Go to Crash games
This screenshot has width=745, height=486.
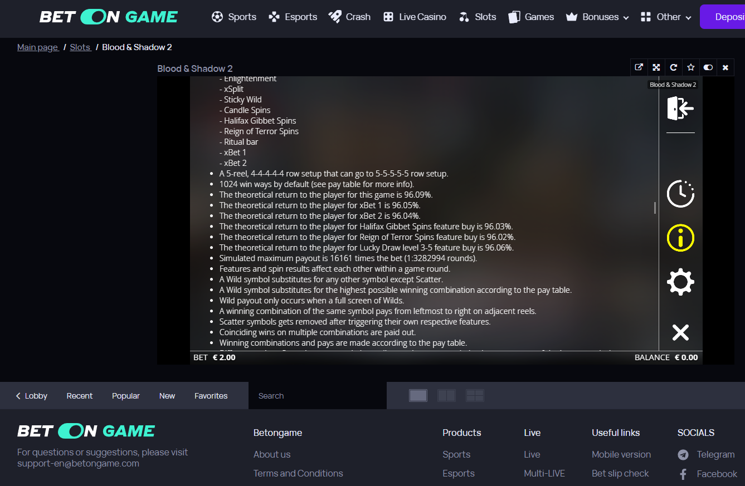[x=349, y=17]
